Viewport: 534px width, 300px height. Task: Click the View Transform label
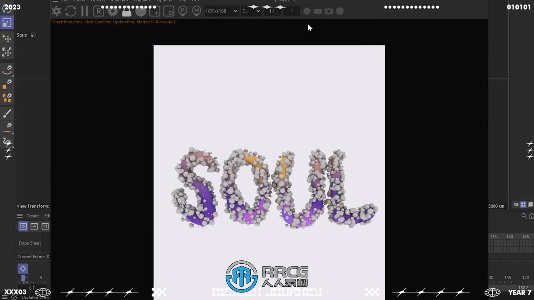click(33, 206)
